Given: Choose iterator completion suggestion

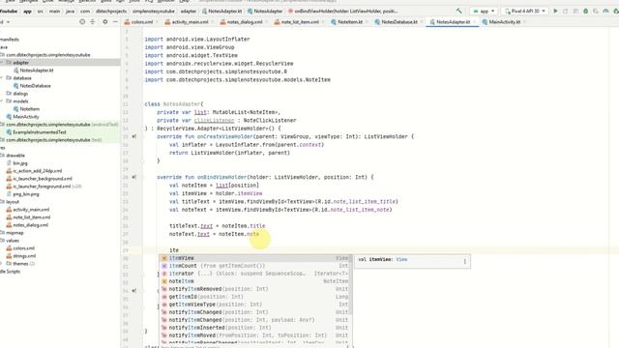Looking at the screenshot, I should 254,274.
